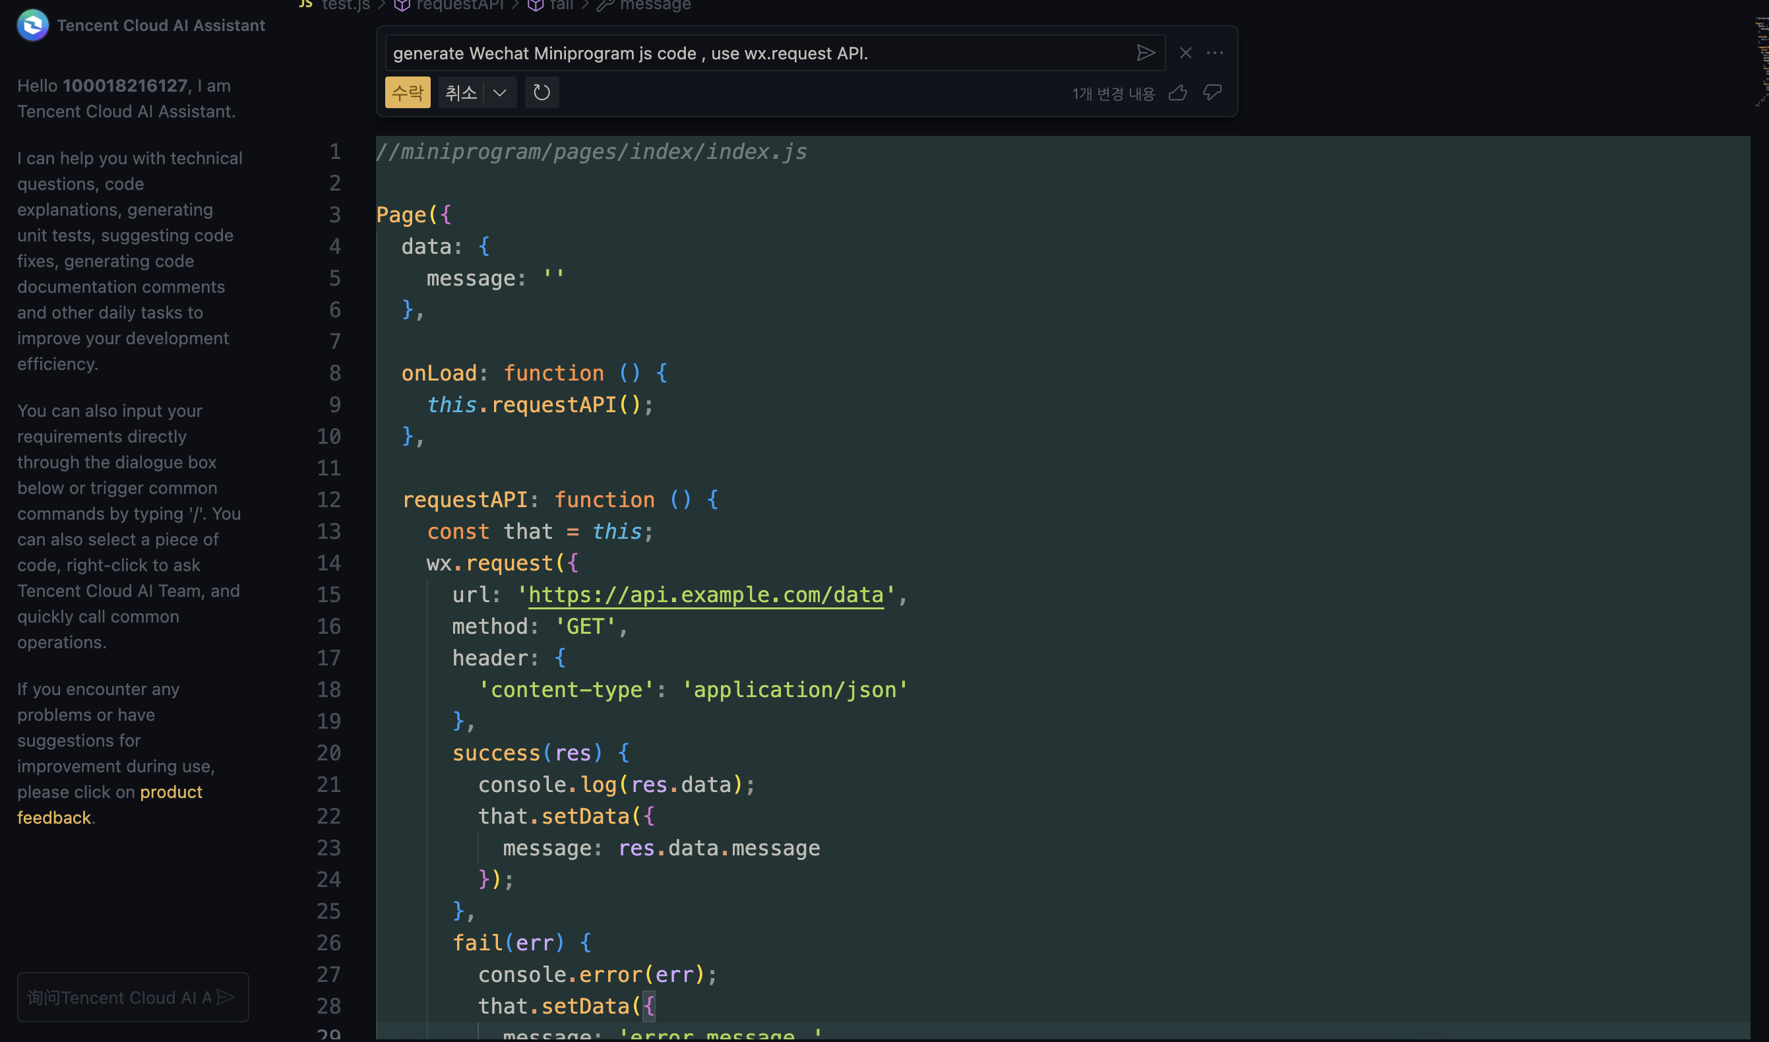Click send arrow in Tencent AI sidebar

coord(226,996)
